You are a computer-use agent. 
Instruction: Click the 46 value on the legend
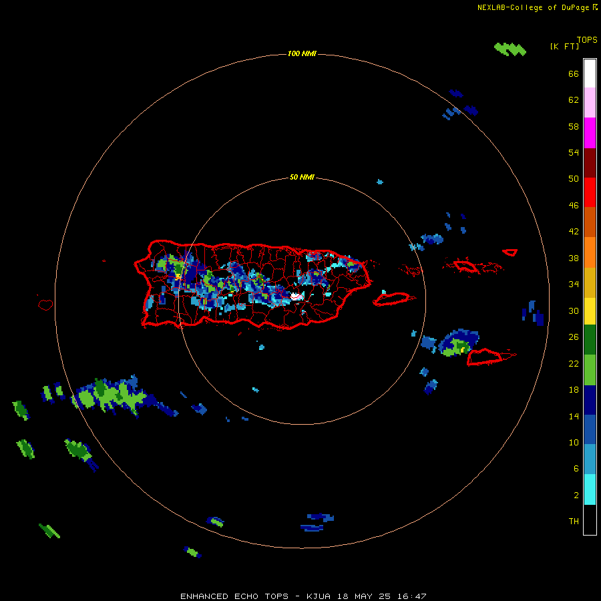(x=574, y=206)
